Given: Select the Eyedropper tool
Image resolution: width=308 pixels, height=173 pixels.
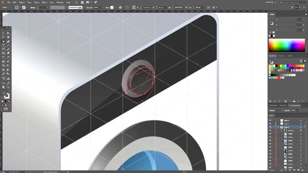Looking at the screenshot, I should tap(3, 74).
